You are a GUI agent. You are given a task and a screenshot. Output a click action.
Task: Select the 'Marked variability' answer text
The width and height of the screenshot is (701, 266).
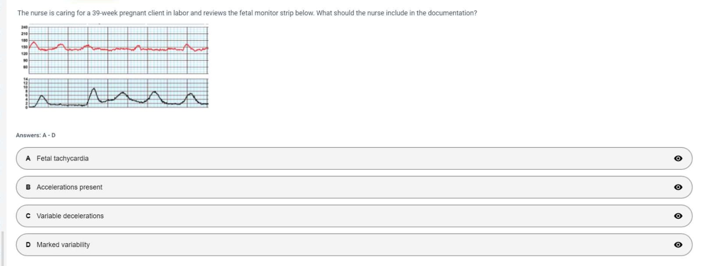pyautogui.click(x=63, y=245)
